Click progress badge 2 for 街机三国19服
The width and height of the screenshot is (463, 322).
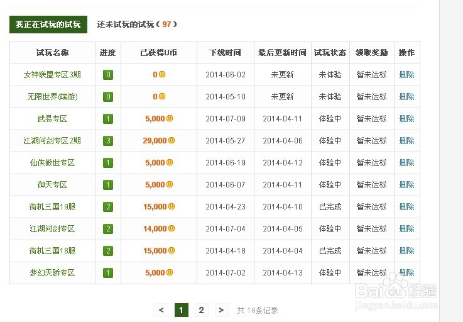coord(108,207)
